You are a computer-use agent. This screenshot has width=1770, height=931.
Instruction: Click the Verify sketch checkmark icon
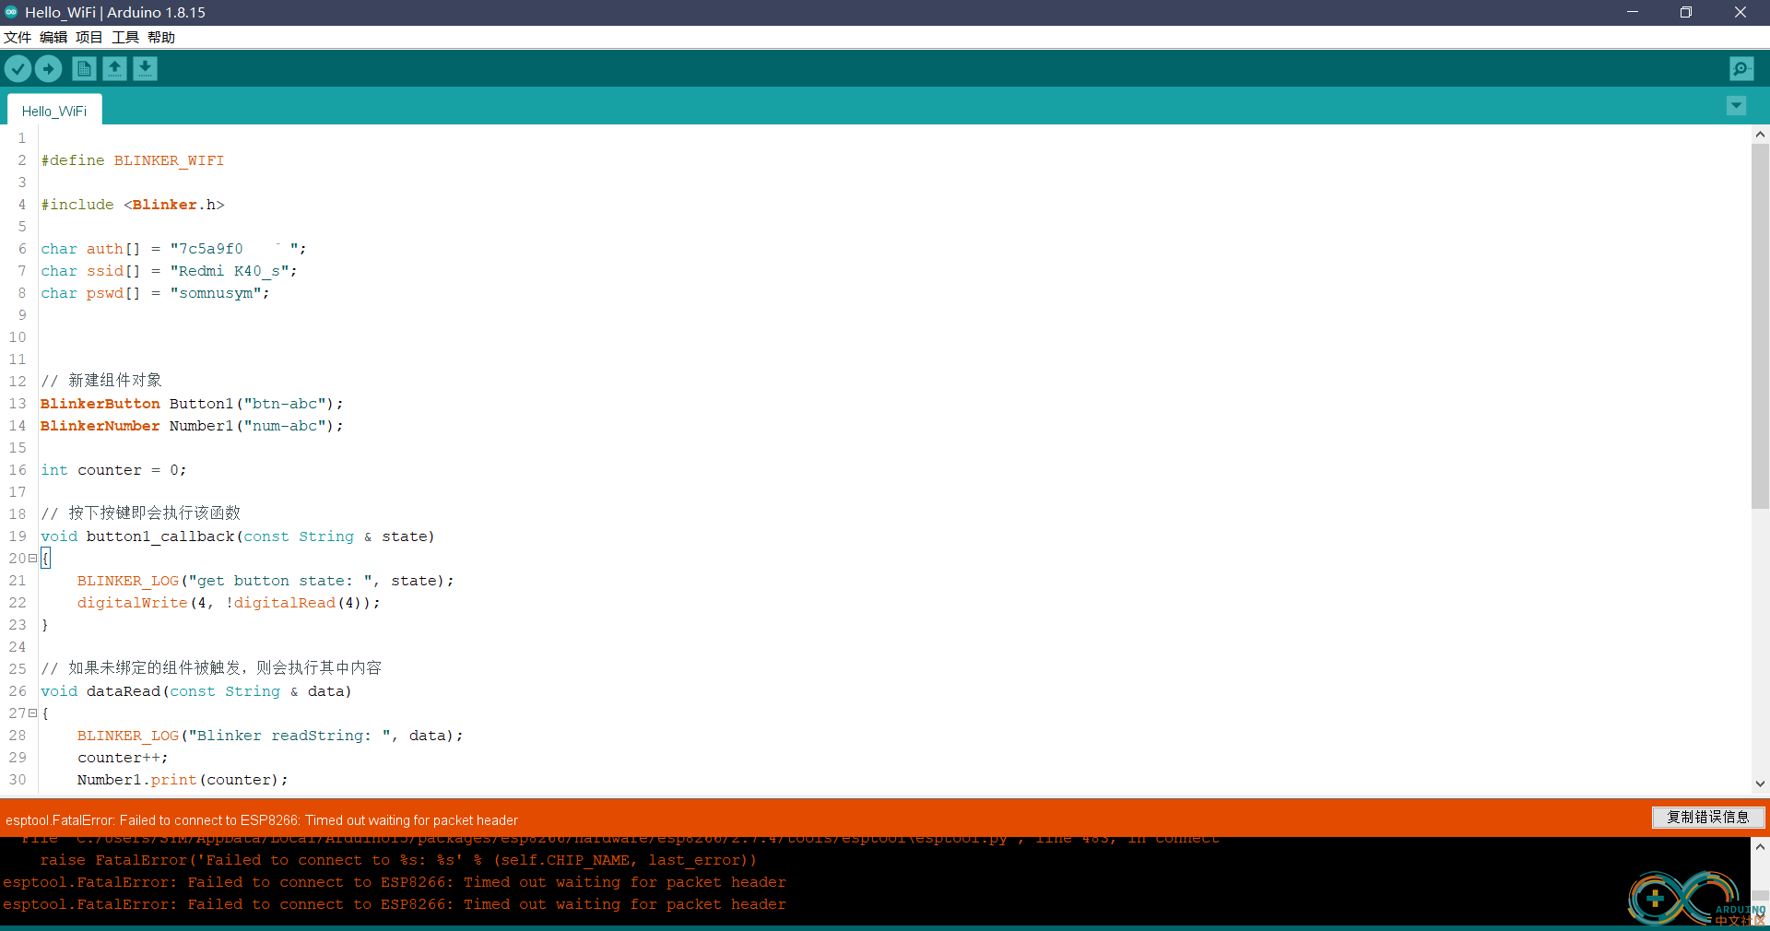tap(18, 69)
